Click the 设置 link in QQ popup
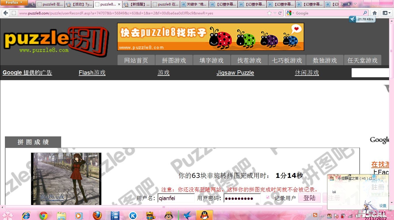 coord(383,206)
